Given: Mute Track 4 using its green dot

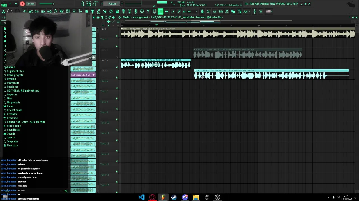Looking at the screenshot, I should 117,67.
